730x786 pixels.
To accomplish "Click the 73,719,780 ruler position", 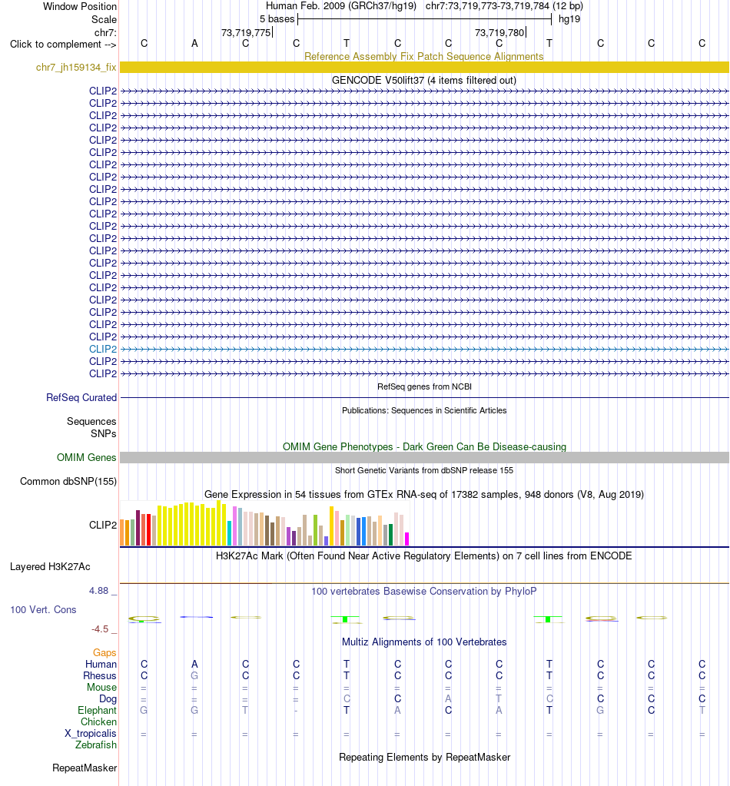I will 499,32.
